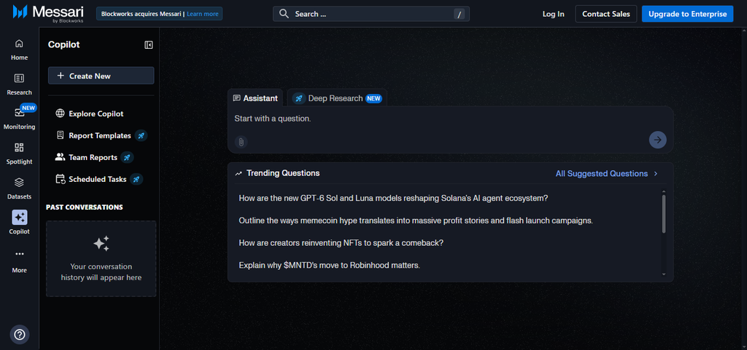Expand the All Suggested Questions chevron

pos(656,173)
